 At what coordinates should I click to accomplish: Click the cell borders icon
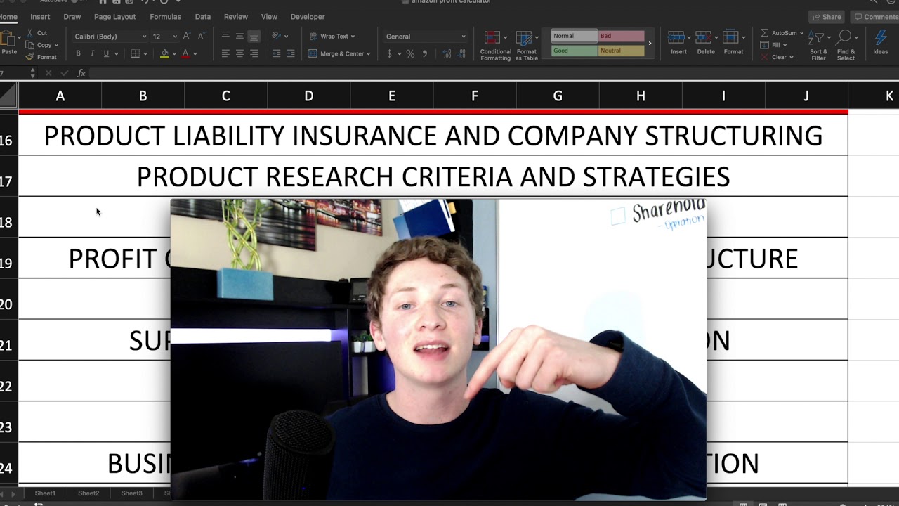[x=136, y=53]
